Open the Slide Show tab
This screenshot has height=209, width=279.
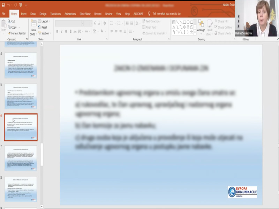85,14
